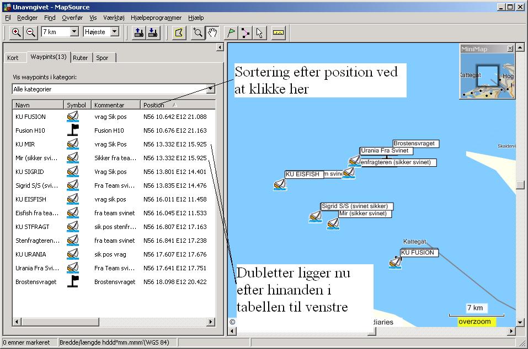Open the Højeste detail level dropdown
528x349 pixels.
tap(115, 31)
